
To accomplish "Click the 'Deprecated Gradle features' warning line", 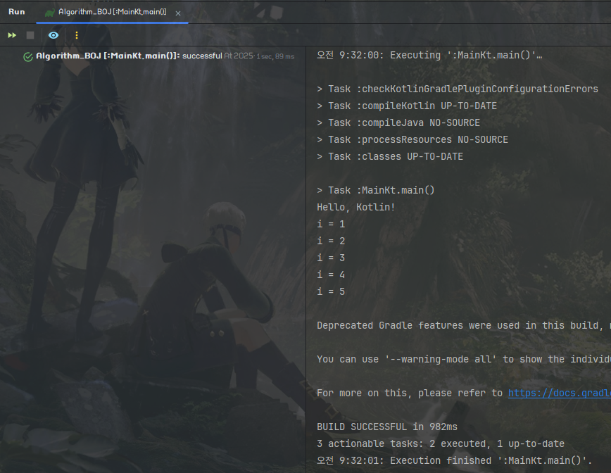I will click(x=464, y=326).
